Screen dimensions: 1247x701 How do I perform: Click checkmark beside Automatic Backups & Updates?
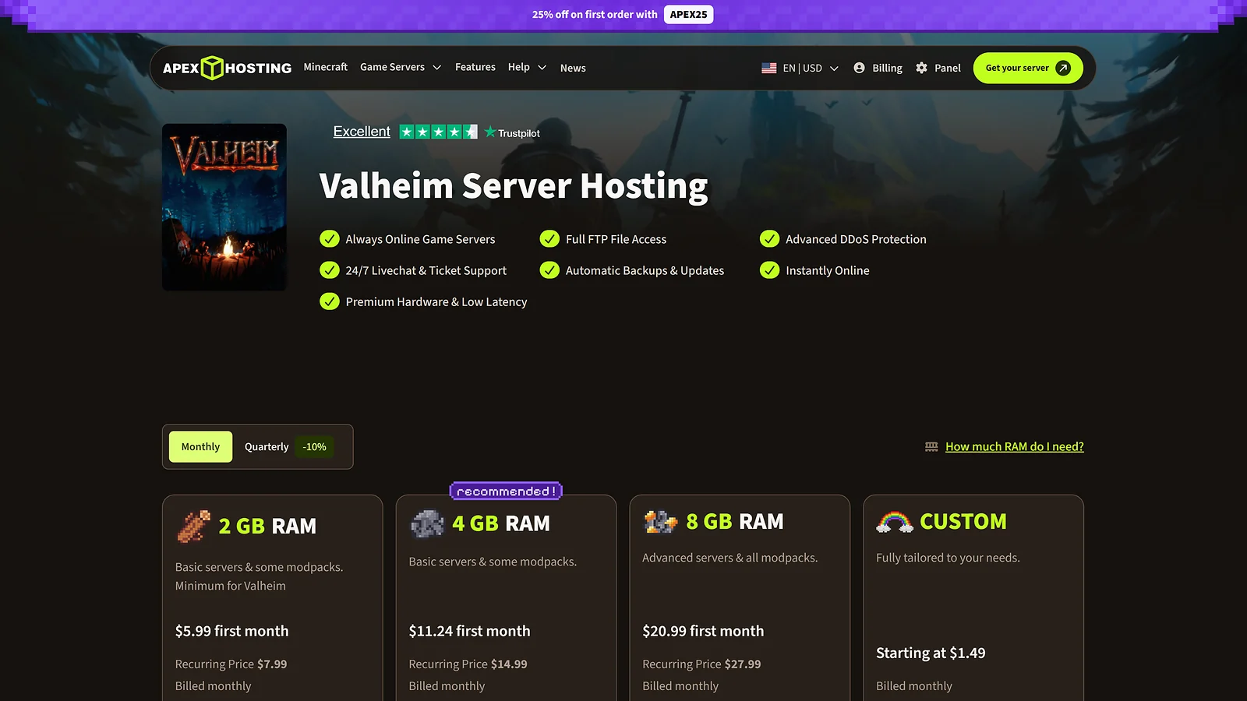[x=549, y=269]
